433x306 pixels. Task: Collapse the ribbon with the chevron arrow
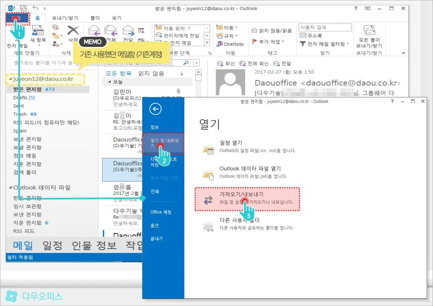tap(404, 53)
